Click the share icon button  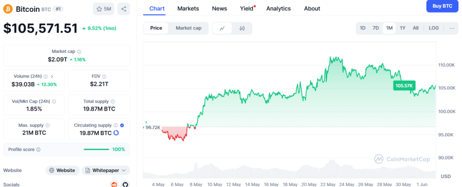(x=124, y=9)
